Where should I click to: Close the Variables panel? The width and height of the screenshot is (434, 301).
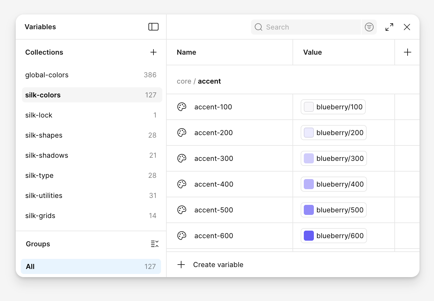(407, 27)
